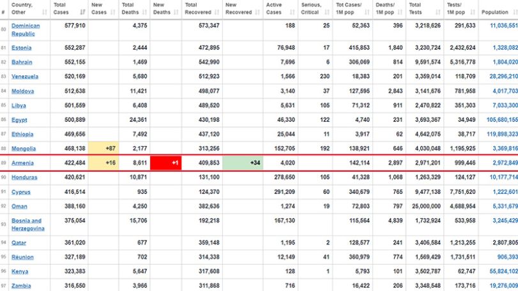518x291 pixels.
Task: Sort table by Total Cases arrow icon
Action: click(x=82, y=12)
